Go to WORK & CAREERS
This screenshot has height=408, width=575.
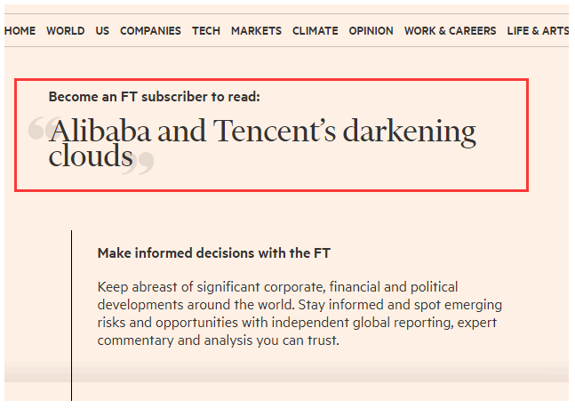pyautogui.click(x=450, y=30)
